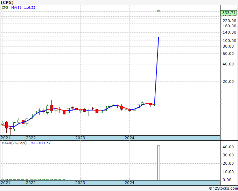The width and height of the screenshot is (238, 191).
Task: Click the MA(3) indicator label
Action: (16, 8)
